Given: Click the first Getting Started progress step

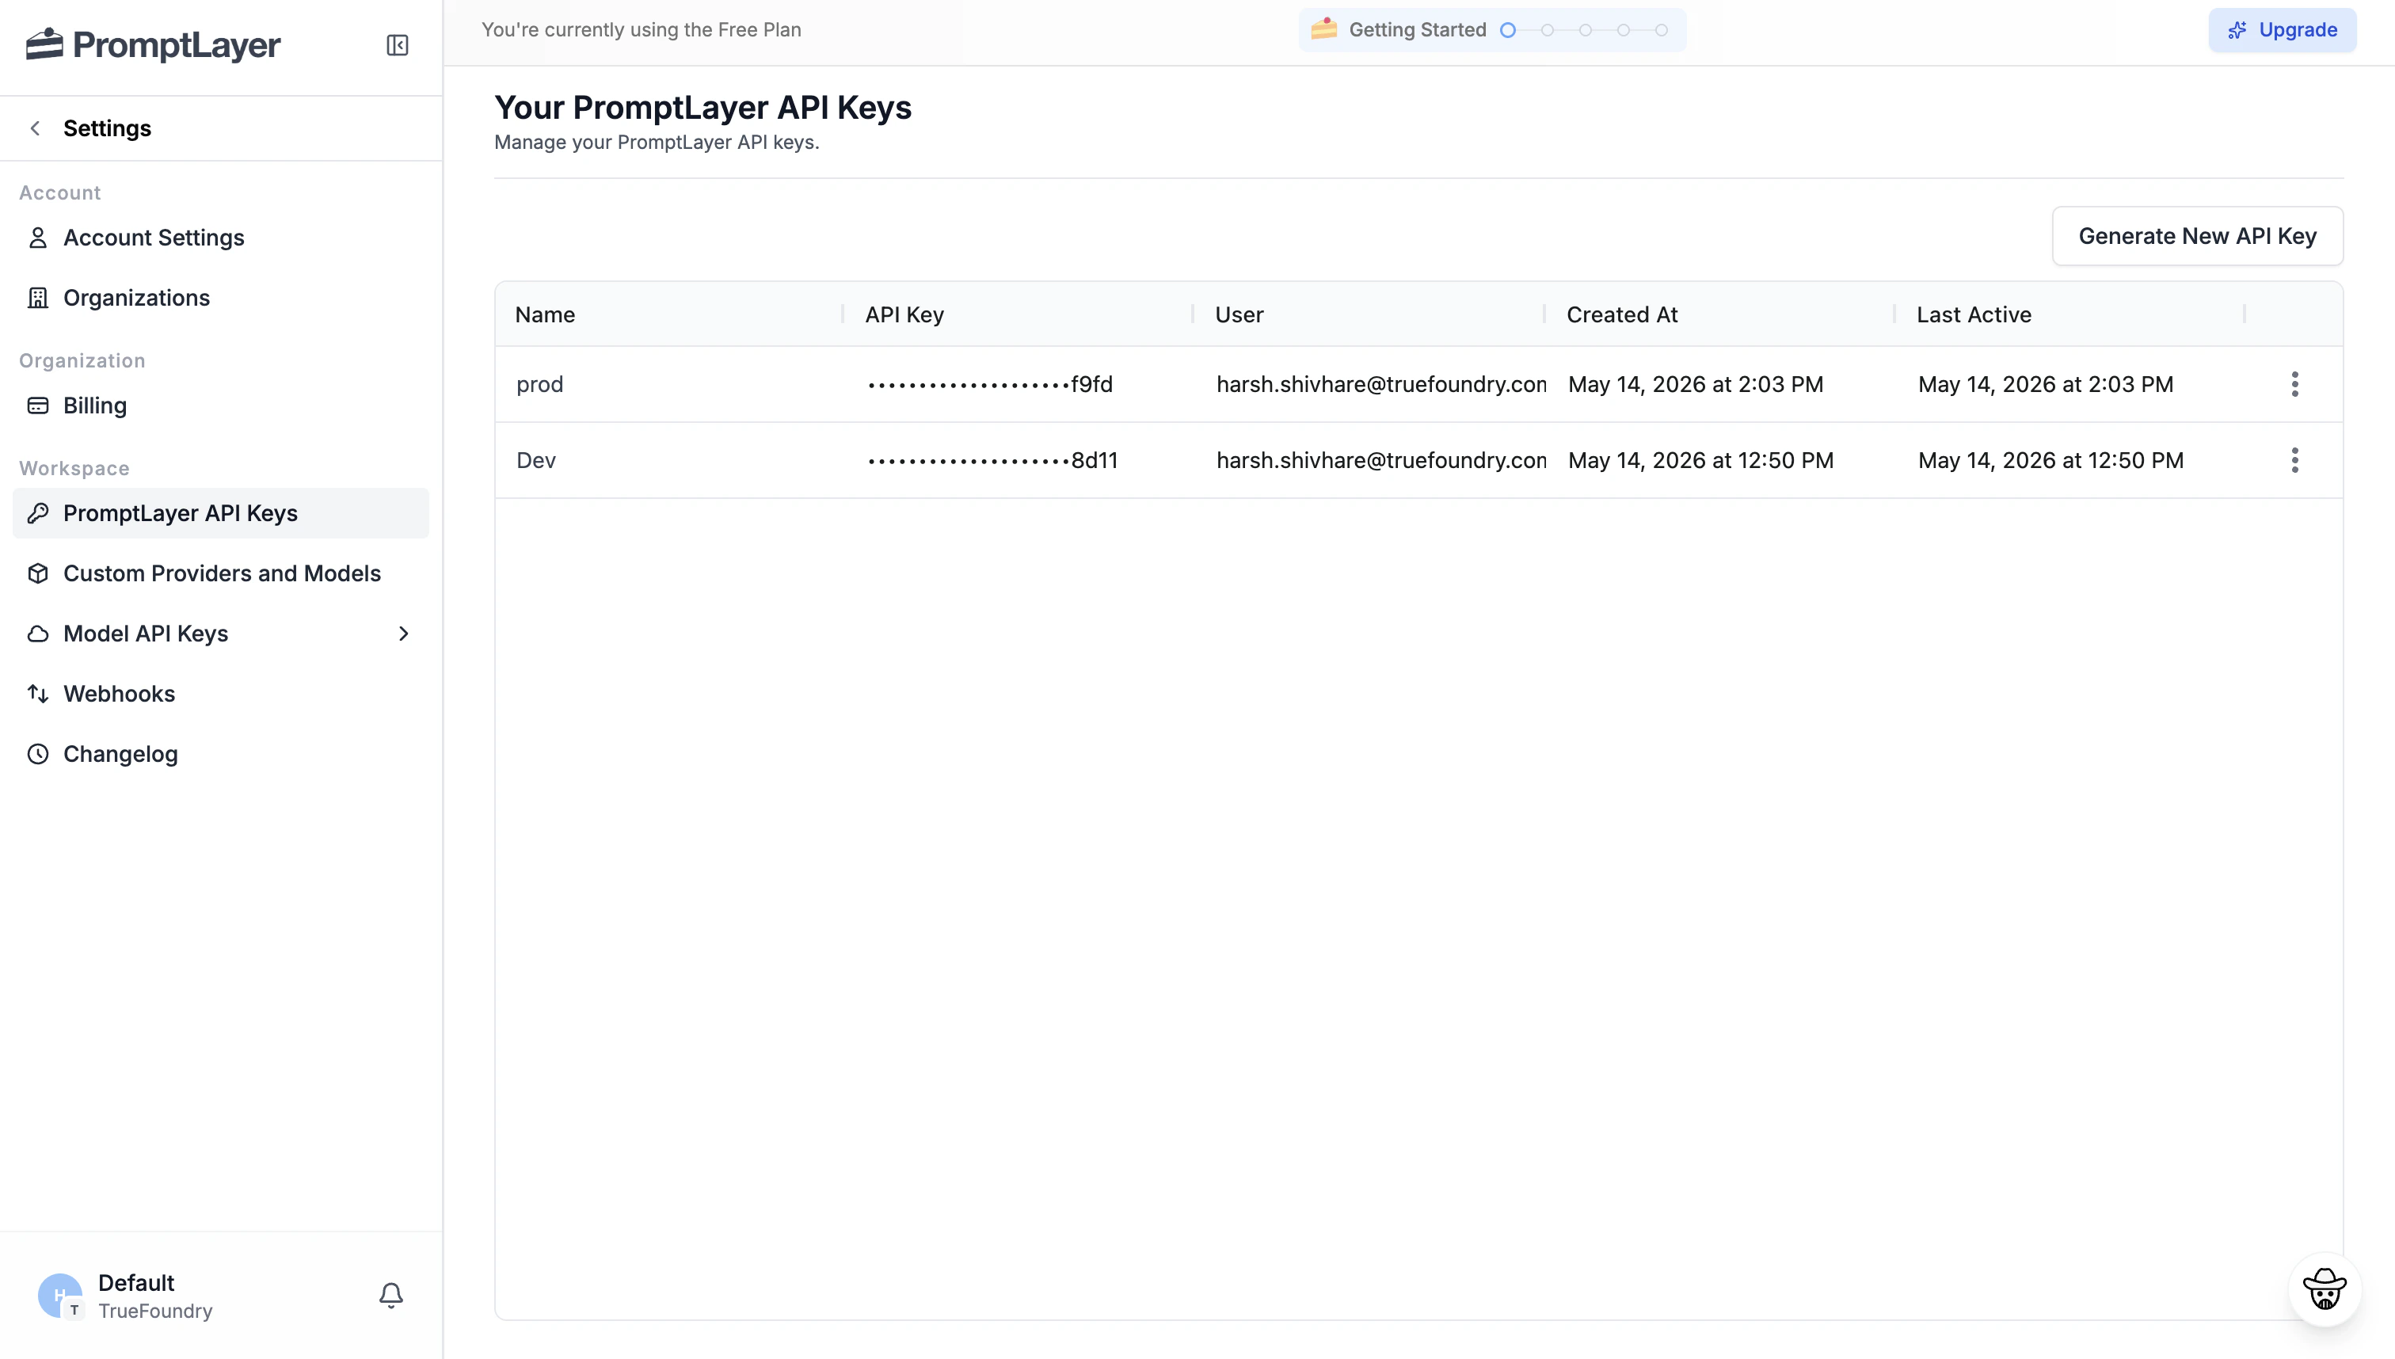Looking at the screenshot, I should [x=1507, y=30].
